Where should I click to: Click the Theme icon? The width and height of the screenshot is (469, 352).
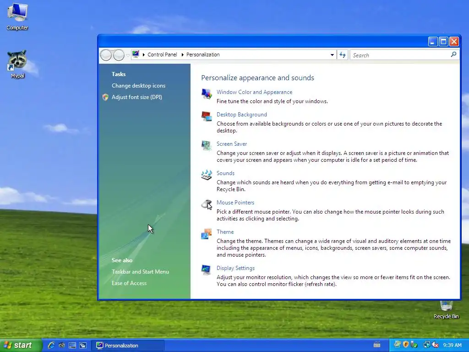[x=207, y=234]
